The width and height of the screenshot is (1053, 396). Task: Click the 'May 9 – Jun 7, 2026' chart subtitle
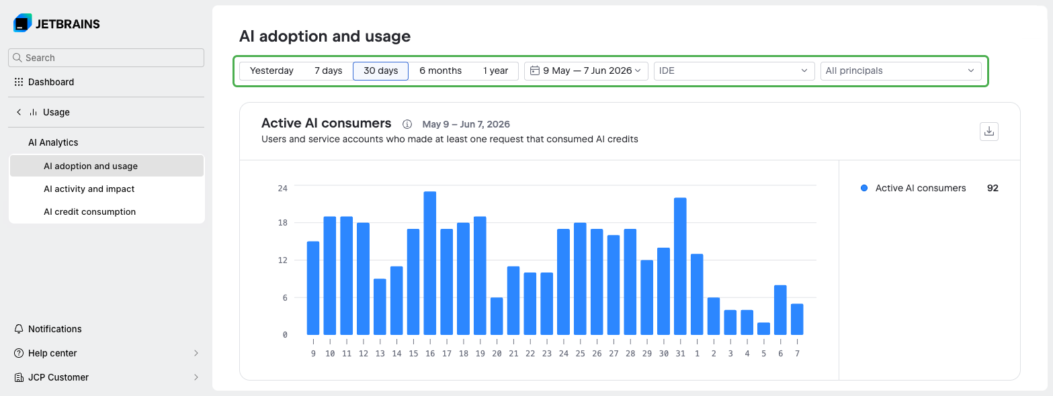(466, 124)
